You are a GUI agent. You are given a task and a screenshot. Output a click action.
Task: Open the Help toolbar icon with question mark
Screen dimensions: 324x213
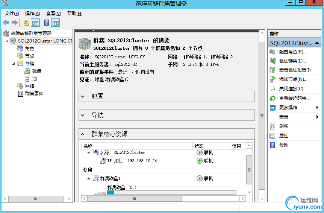(x=47, y=23)
